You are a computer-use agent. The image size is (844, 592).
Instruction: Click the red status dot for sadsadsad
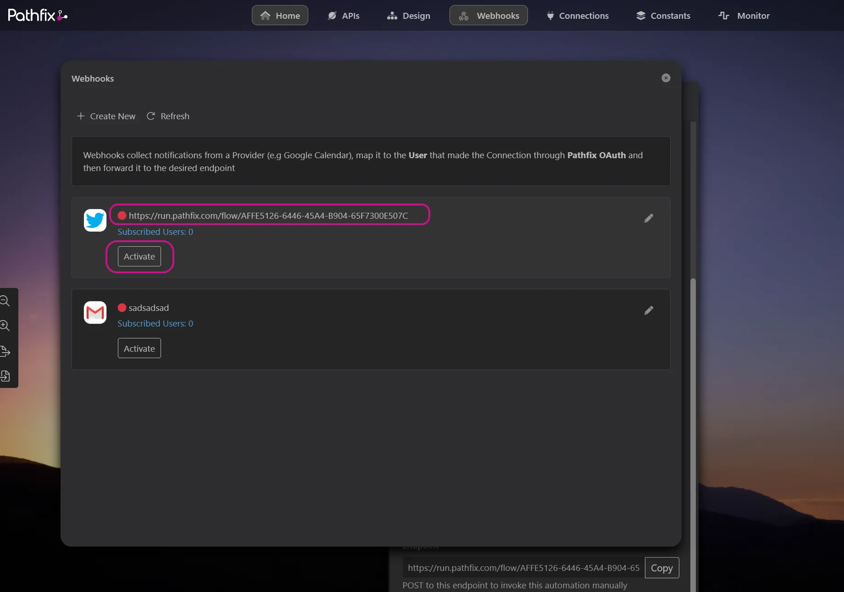point(122,308)
